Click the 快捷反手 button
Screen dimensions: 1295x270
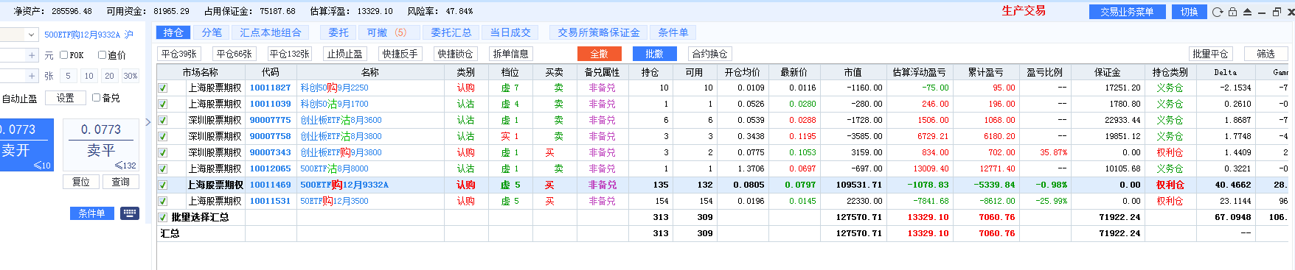[400, 54]
